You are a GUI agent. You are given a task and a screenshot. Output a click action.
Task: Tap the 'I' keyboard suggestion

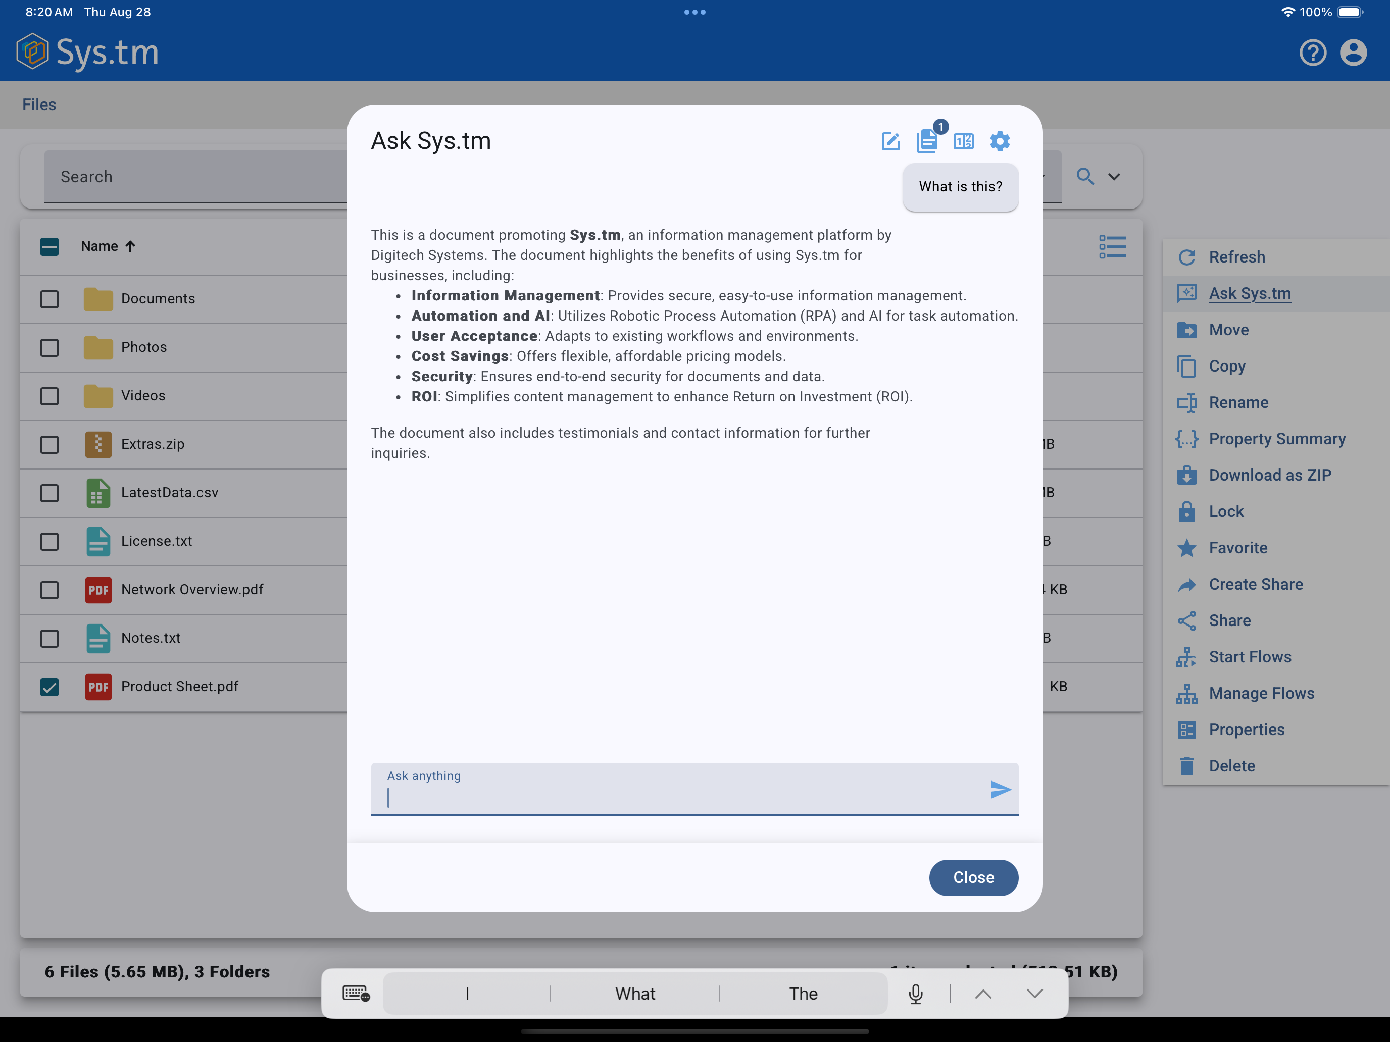click(467, 994)
